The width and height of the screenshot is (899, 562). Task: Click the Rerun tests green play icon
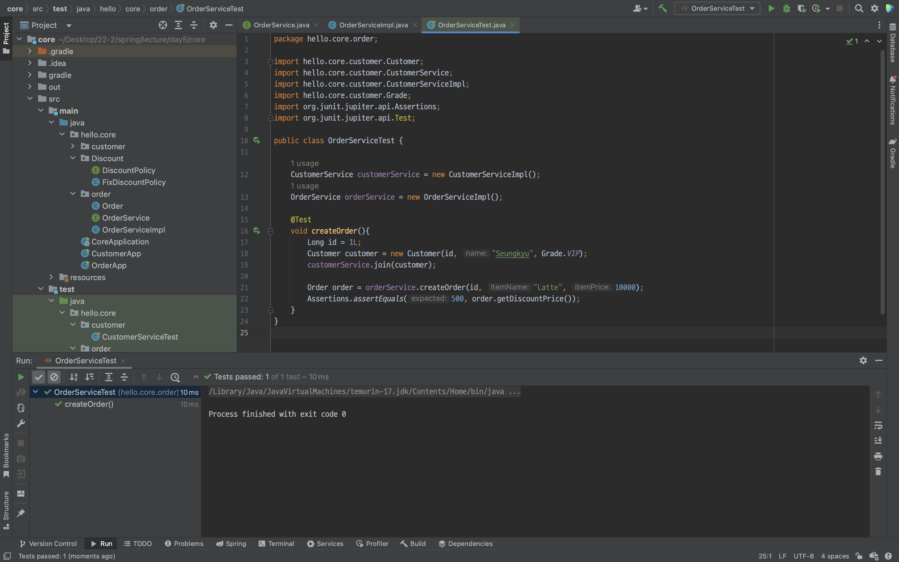click(x=21, y=377)
